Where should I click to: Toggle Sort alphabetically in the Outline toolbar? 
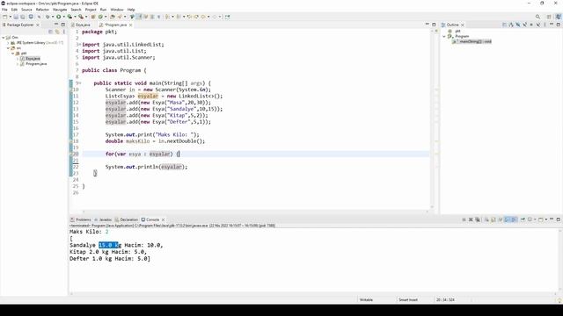pos(511,25)
